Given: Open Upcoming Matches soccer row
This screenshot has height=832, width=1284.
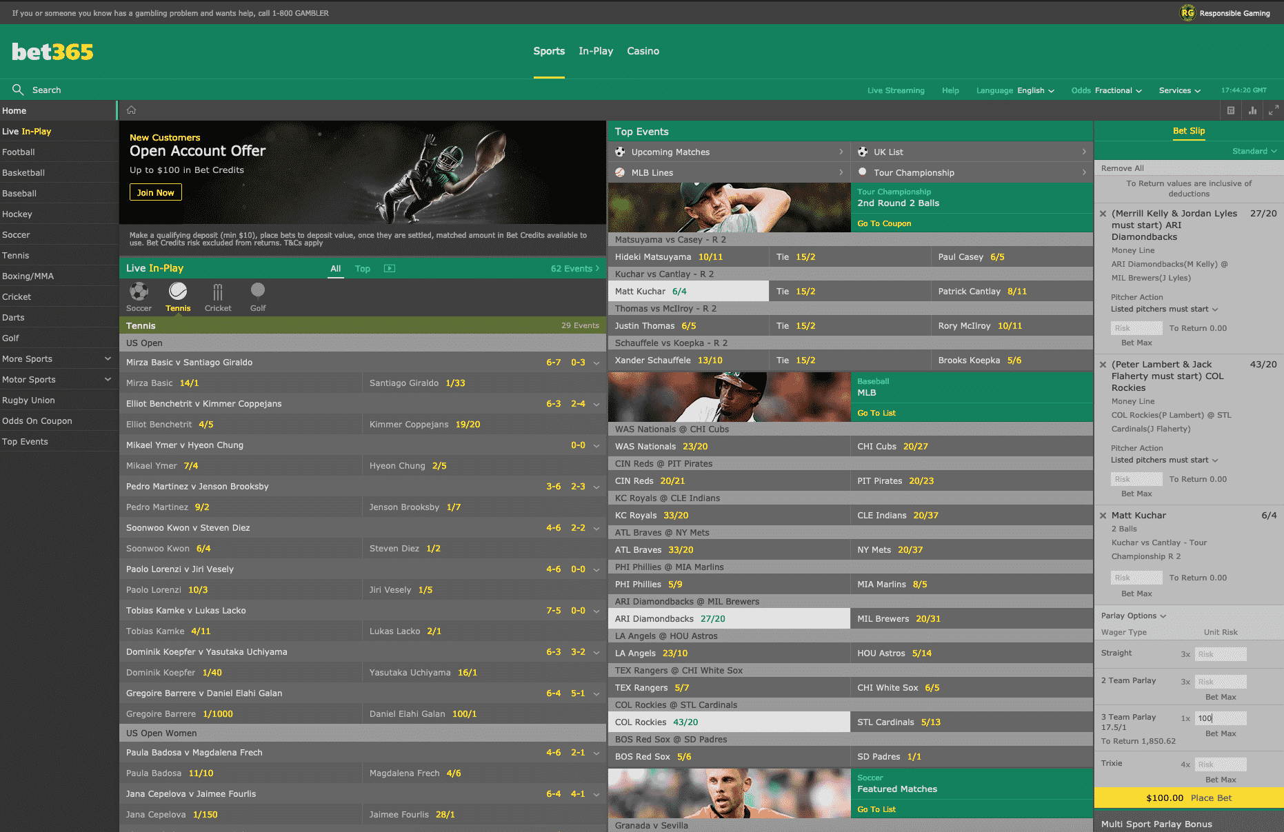Looking at the screenshot, I should [x=729, y=152].
